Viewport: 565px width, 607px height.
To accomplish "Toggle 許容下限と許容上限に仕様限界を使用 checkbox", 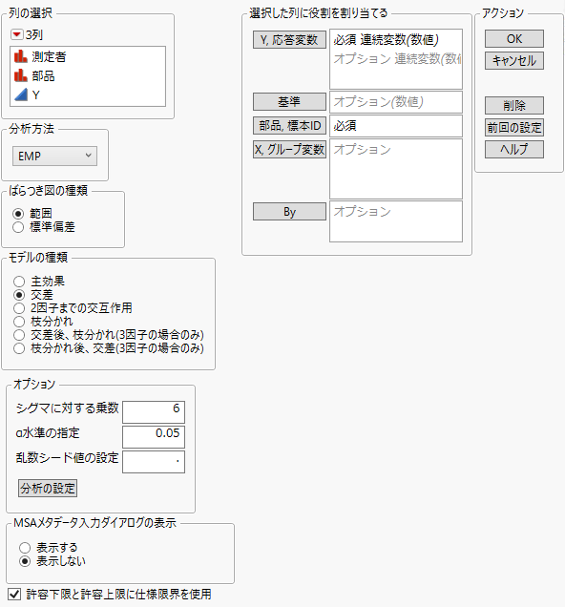I will pos(14,594).
